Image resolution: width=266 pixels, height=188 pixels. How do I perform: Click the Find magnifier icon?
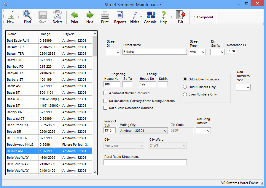tap(28, 15)
